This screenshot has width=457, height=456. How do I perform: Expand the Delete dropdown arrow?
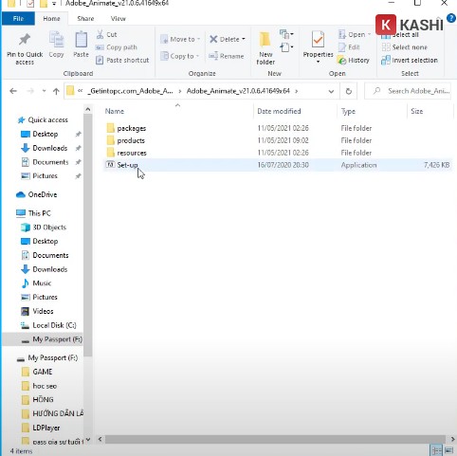click(244, 39)
